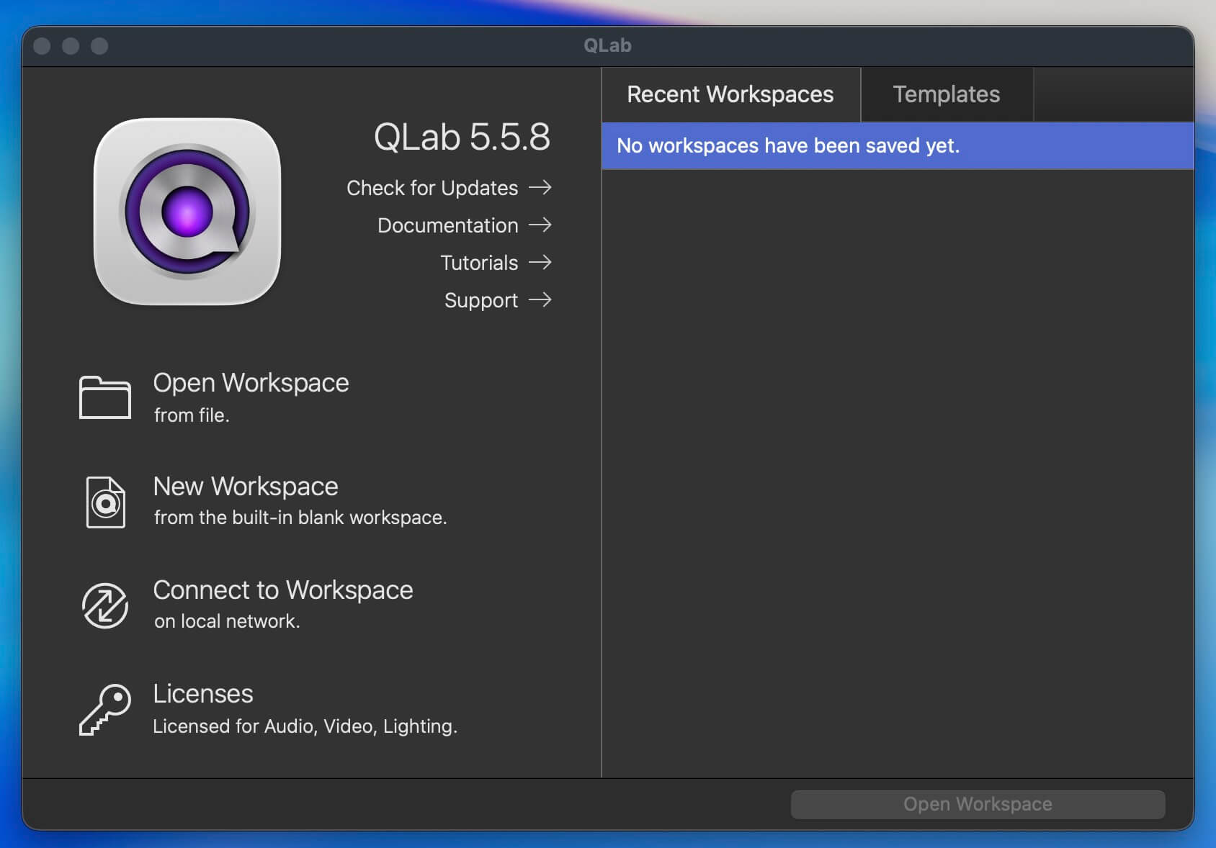Select the 'No workspaces have been saved yet' row
This screenshot has width=1216, height=848.
pos(897,145)
